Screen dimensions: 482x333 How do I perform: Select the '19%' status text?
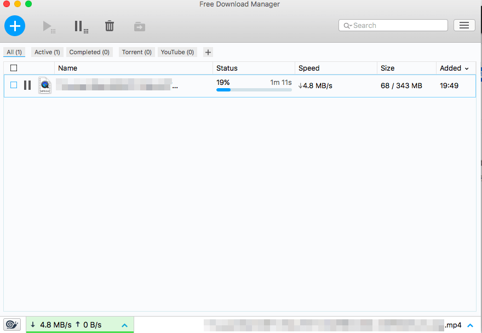(223, 82)
